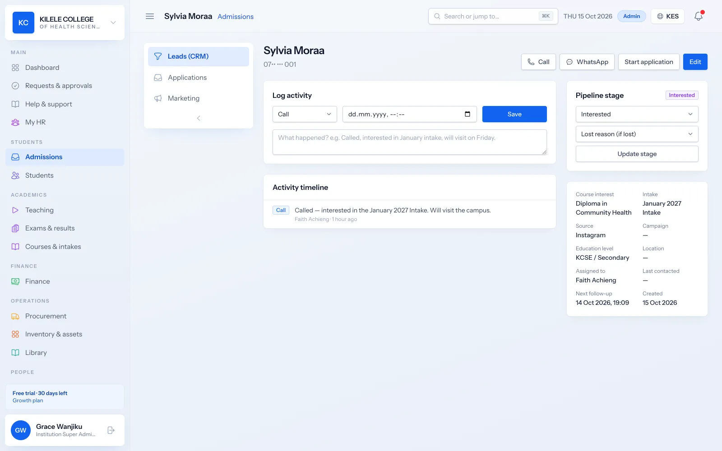The image size is (722, 451).
Task: Click the What happened notes textarea
Action: click(410, 142)
